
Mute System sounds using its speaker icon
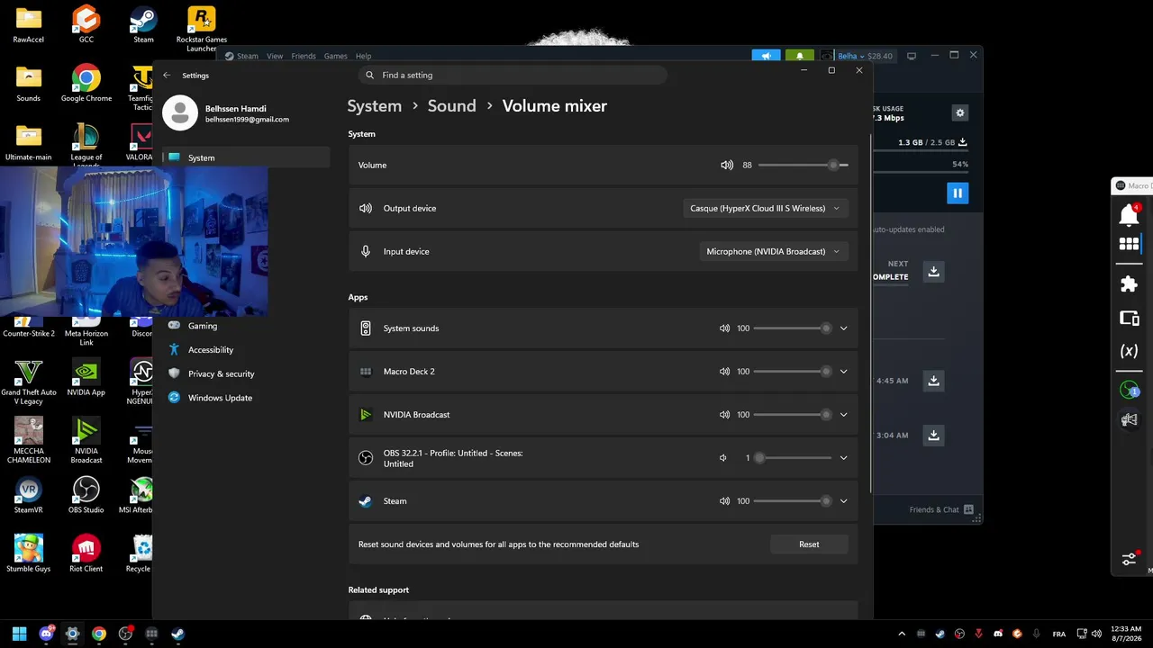pos(724,328)
